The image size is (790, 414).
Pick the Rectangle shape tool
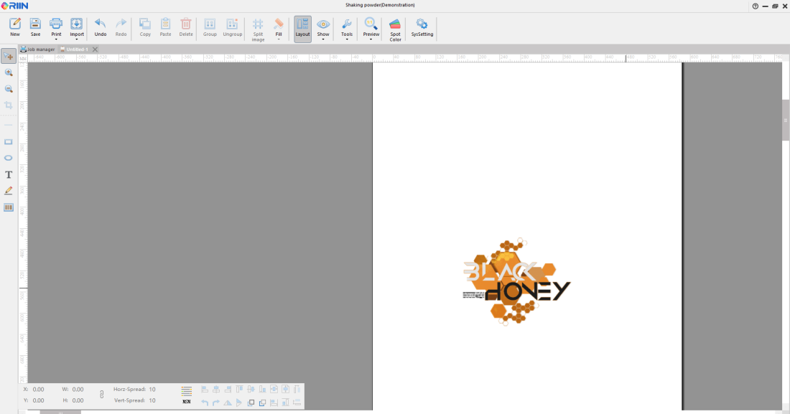(x=9, y=142)
